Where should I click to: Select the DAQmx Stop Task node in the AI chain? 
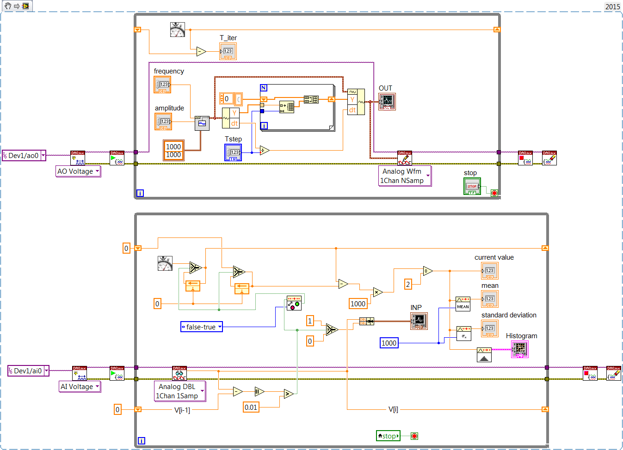pyautogui.click(x=590, y=373)
